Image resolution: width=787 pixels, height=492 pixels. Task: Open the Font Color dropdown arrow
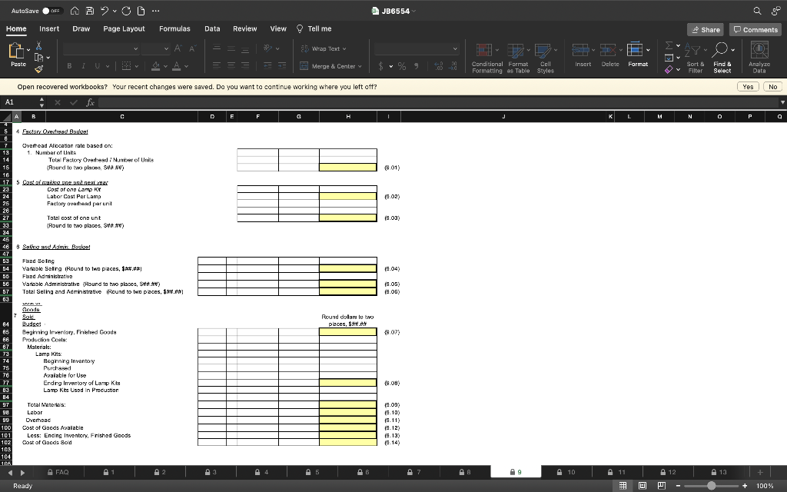point(186,66)
